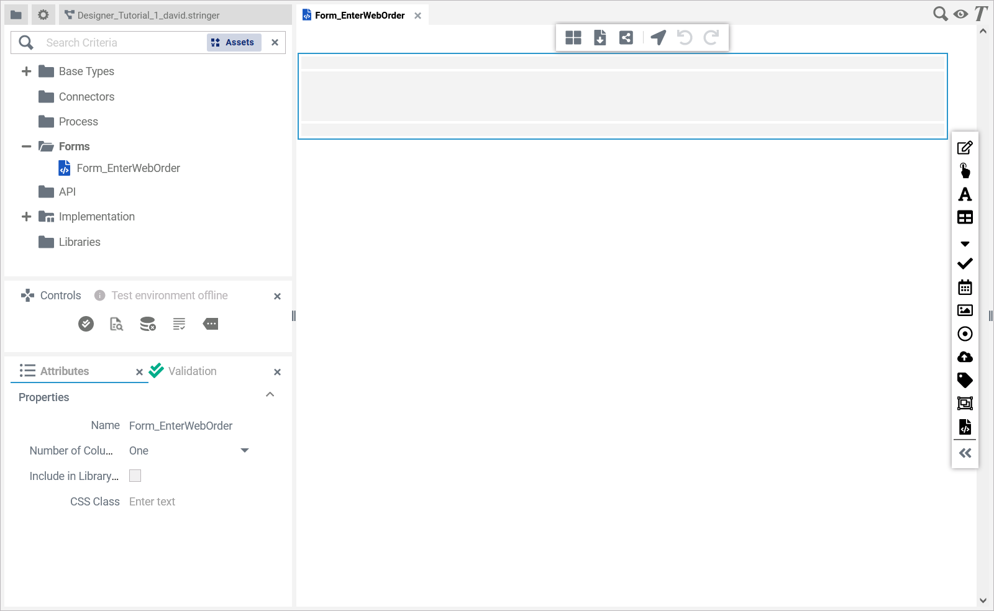Select the Form_EnterWebOrder editor tab
994x611 pixels.
click(359, 16)
